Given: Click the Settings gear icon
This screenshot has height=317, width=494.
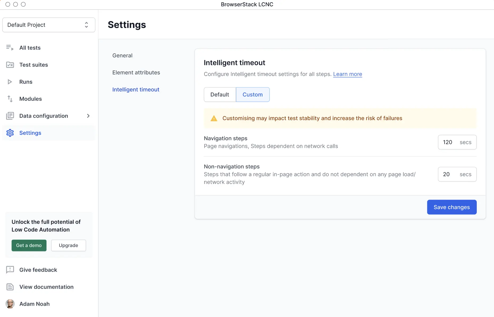Looking at the screenshot, I should (x=10, y=133).
